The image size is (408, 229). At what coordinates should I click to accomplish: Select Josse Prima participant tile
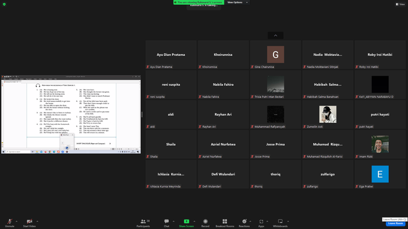coord(275,144)
